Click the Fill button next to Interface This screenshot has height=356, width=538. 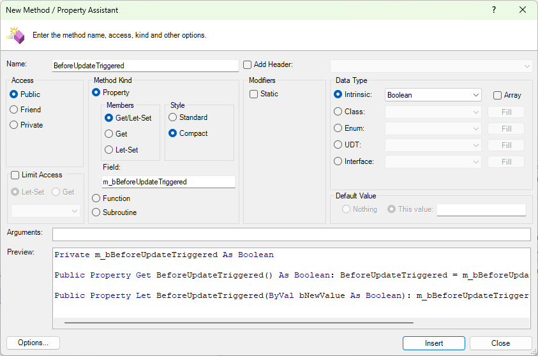click(x=506, y=162)
